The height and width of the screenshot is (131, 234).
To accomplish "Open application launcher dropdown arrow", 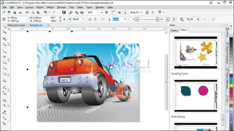I will (x=164, y=12).
